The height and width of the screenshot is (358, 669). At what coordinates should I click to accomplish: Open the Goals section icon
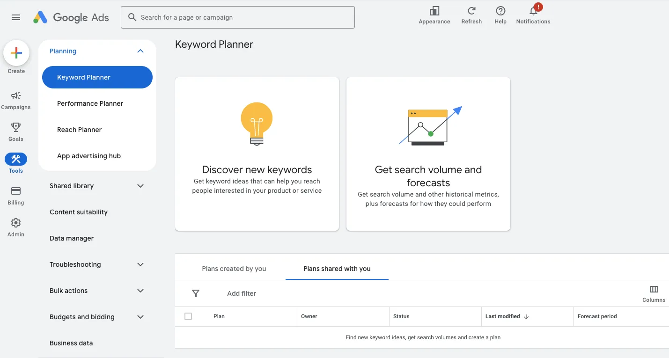pyautogui.click(x=15, y=127)
